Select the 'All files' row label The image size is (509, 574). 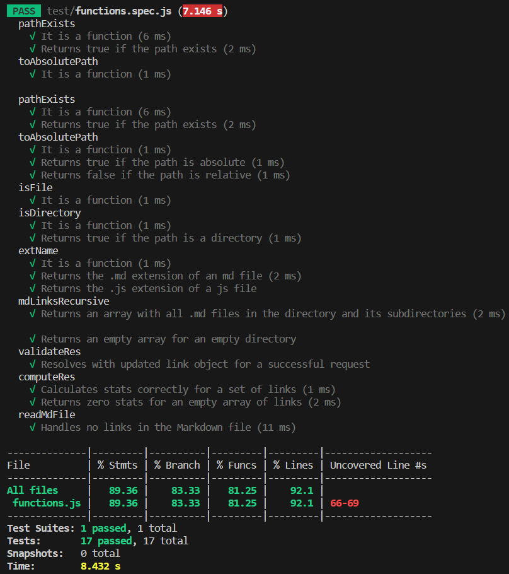point(33,491)
